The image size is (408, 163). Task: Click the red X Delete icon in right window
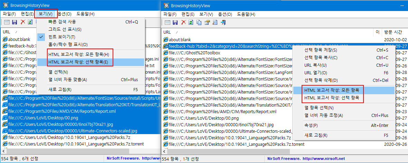point(183,22)
